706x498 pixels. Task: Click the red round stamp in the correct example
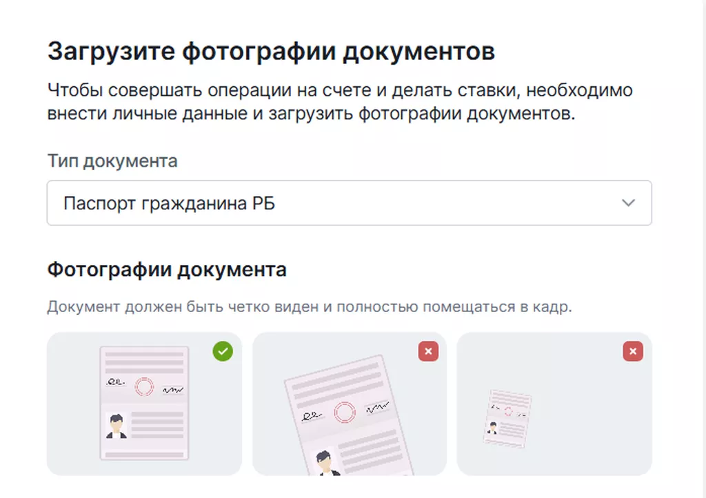pos(144,386)
